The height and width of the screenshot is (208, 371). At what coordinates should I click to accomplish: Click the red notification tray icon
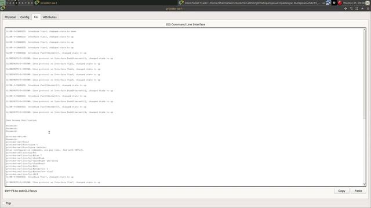click(340, 3)
